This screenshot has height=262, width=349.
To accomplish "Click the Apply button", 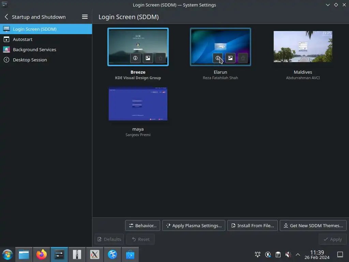I will click(333, 239).
